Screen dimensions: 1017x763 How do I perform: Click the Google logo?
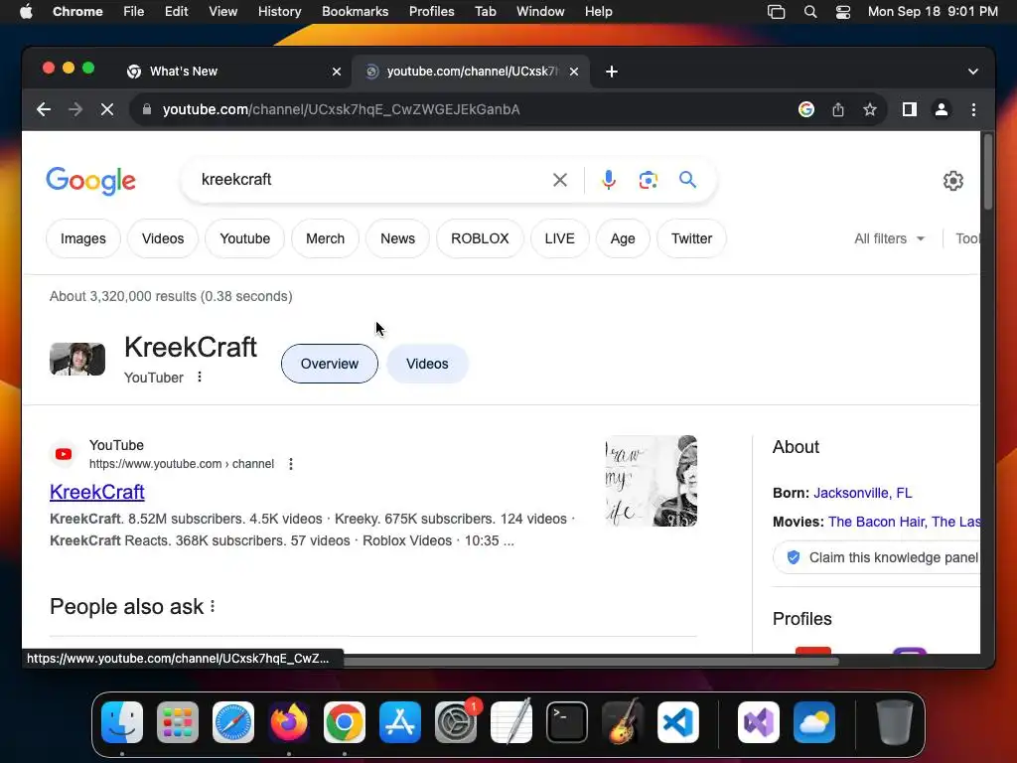[x=90, y=181]
